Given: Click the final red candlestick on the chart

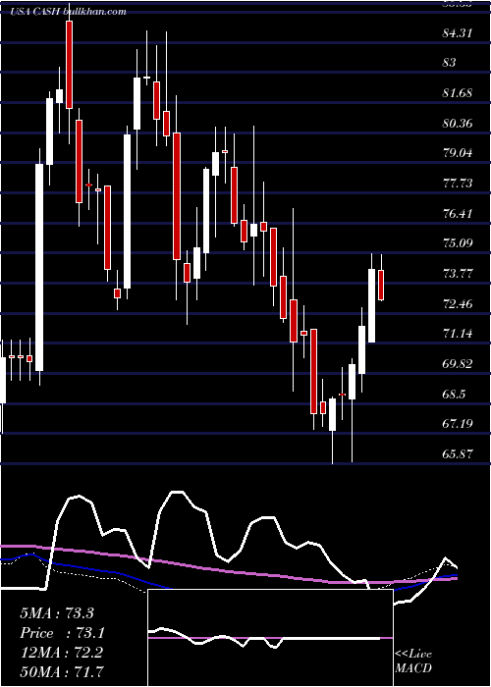Looking at the screenshot, I should coord(381,286).
